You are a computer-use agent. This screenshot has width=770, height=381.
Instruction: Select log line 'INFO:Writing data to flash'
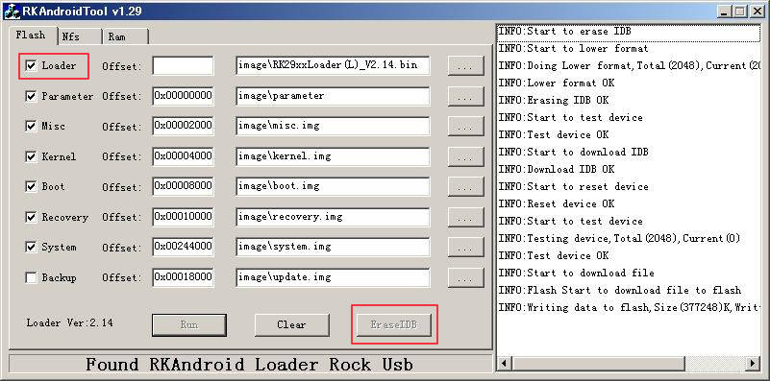point(629,307)
